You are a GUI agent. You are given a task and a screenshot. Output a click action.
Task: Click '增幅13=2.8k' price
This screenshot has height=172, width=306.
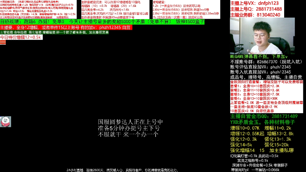(280, 134)
